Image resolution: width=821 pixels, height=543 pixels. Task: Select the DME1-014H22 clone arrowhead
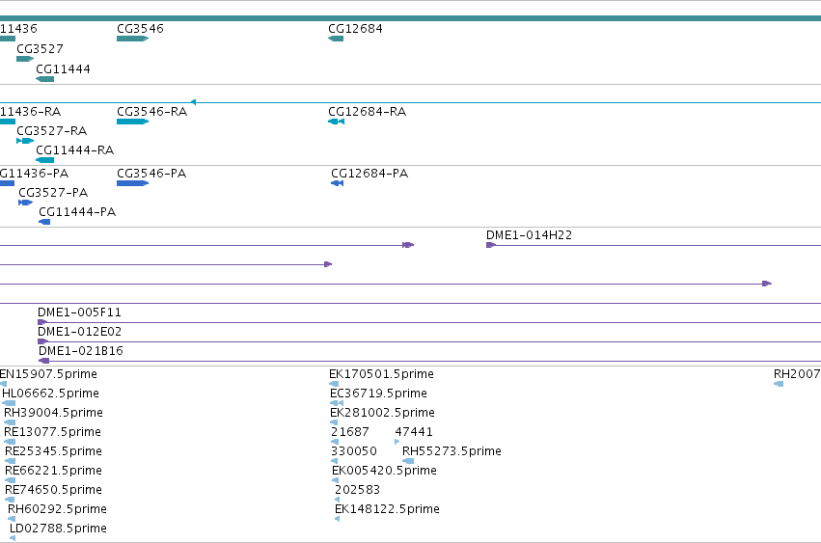[491, 245]
